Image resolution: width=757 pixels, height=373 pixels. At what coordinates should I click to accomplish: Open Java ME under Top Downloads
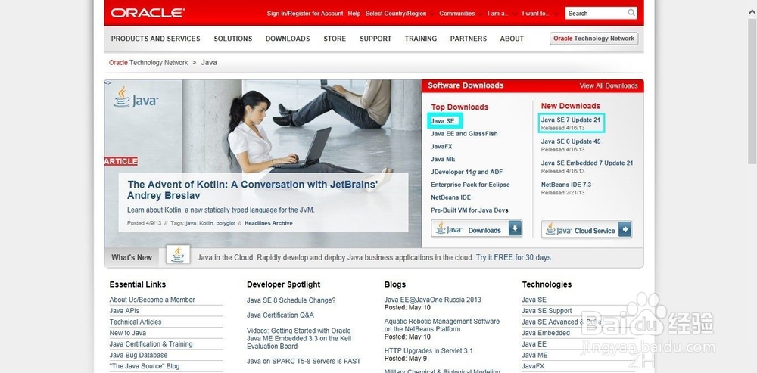[x=443, y=159]
